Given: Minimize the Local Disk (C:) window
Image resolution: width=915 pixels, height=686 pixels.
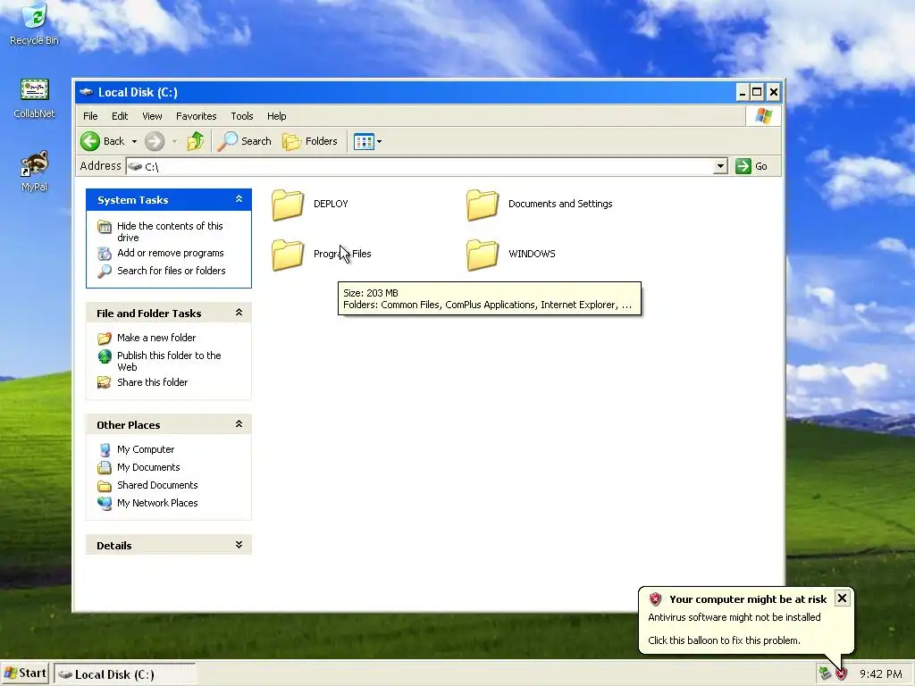Looking at the screenshot, I should (742, 92).
